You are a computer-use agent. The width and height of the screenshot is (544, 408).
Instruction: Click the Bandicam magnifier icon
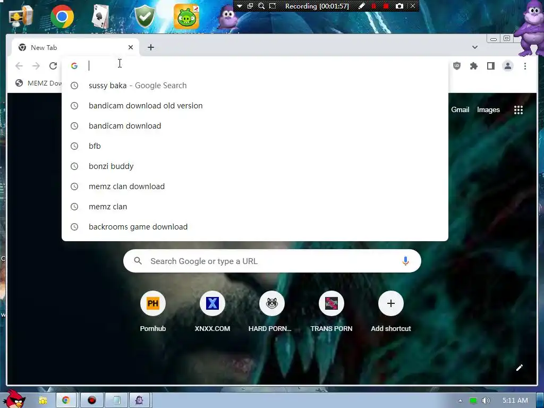point(261,6)
